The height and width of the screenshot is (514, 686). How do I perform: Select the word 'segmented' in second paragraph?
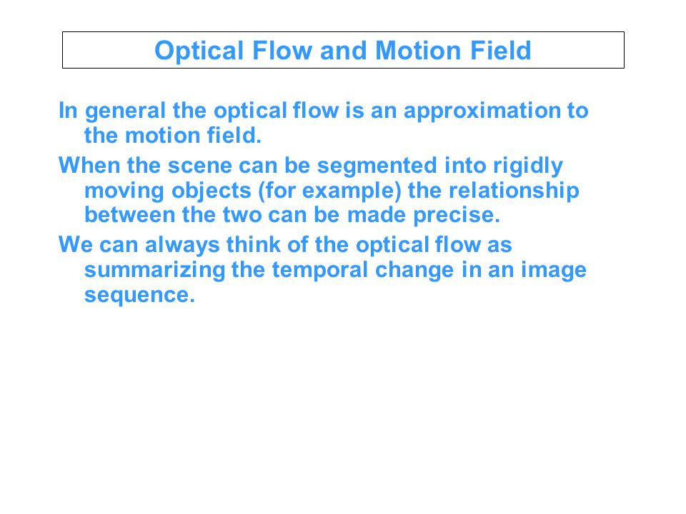377,166
